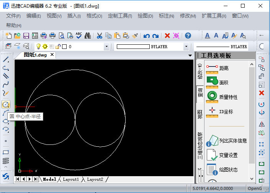Jump to first layout tab arrow
Image resolution: width=270 pixels, height=193 pixels.
[x=17, y=179]
